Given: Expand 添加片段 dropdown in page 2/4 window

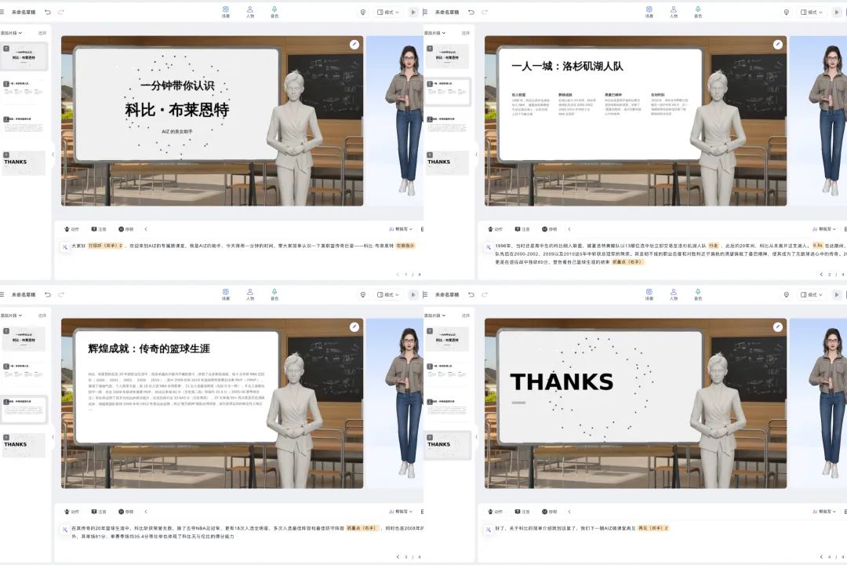Looking at the screenshot, I should pyautogui.click(x=434, y=33).
